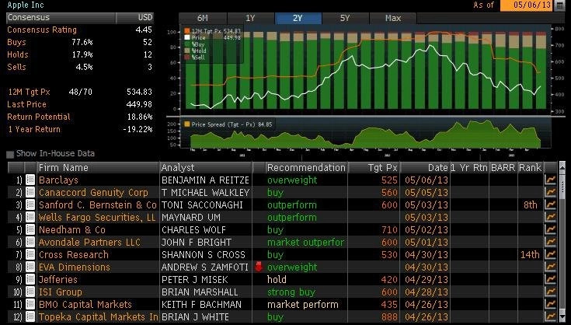The height and width of the screenshot is (325, 571).
Task: Sort table by Date column
Action: [425, 168]
